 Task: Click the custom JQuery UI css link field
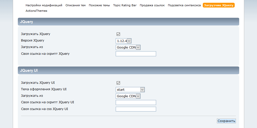136,109
